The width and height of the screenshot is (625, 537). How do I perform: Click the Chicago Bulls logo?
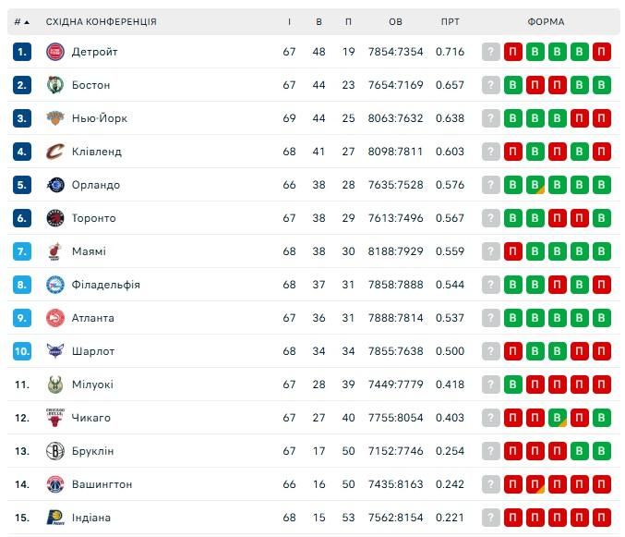tap(55, 418)
